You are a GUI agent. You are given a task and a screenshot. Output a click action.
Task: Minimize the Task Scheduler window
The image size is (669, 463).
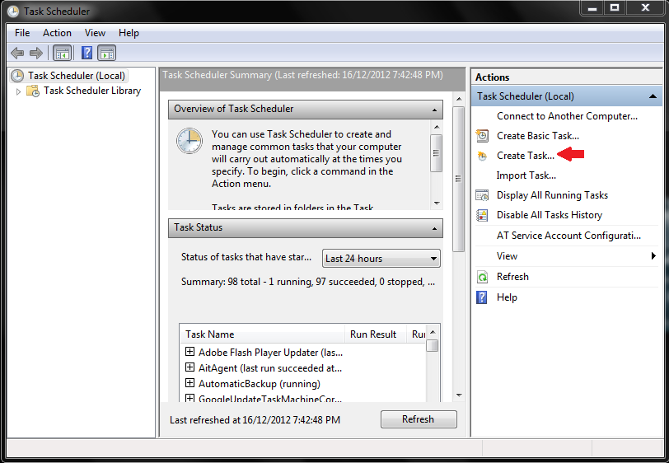point(592,7)
